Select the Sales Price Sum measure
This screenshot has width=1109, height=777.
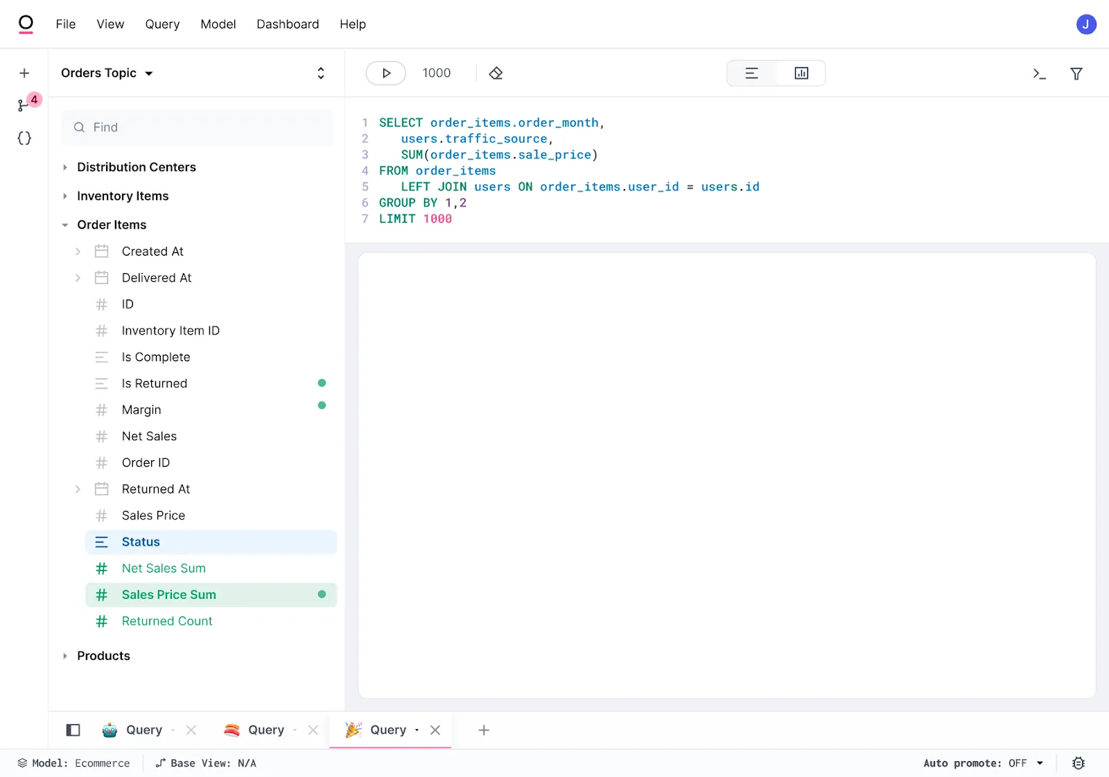[211, 595]
